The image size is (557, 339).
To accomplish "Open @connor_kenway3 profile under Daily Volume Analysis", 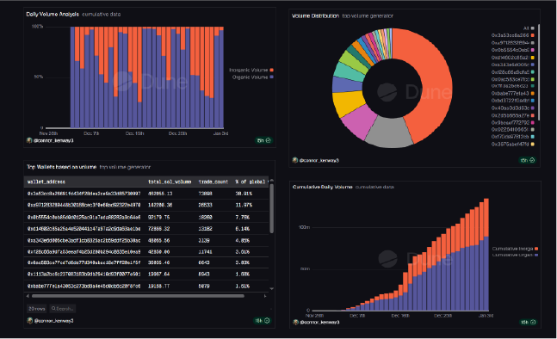I will 53,140.
